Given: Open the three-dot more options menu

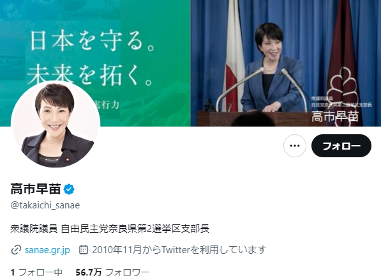Looking at the screenshot, I should pyautogui.click(x=294, y=146).
